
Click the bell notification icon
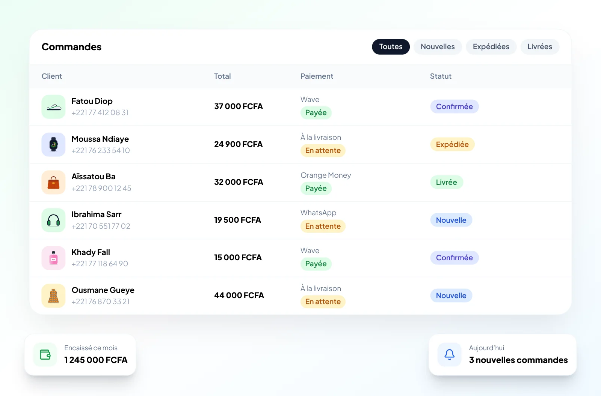click(x=450, y=354)
